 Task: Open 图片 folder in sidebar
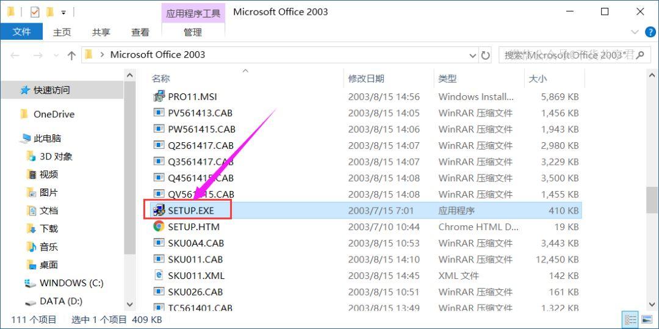point(49,192)
